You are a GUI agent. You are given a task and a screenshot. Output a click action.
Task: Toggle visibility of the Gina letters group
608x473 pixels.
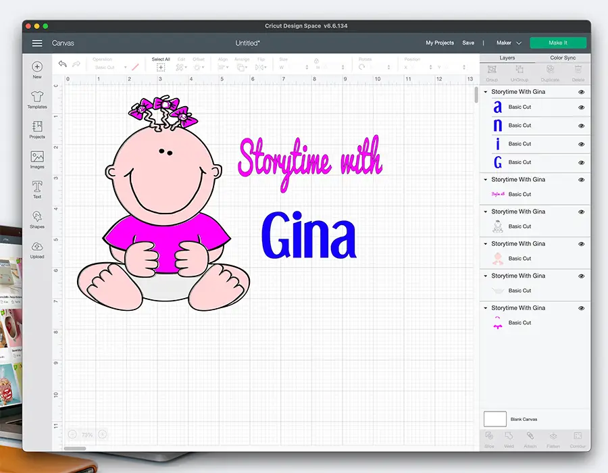[x=581, y=93]
